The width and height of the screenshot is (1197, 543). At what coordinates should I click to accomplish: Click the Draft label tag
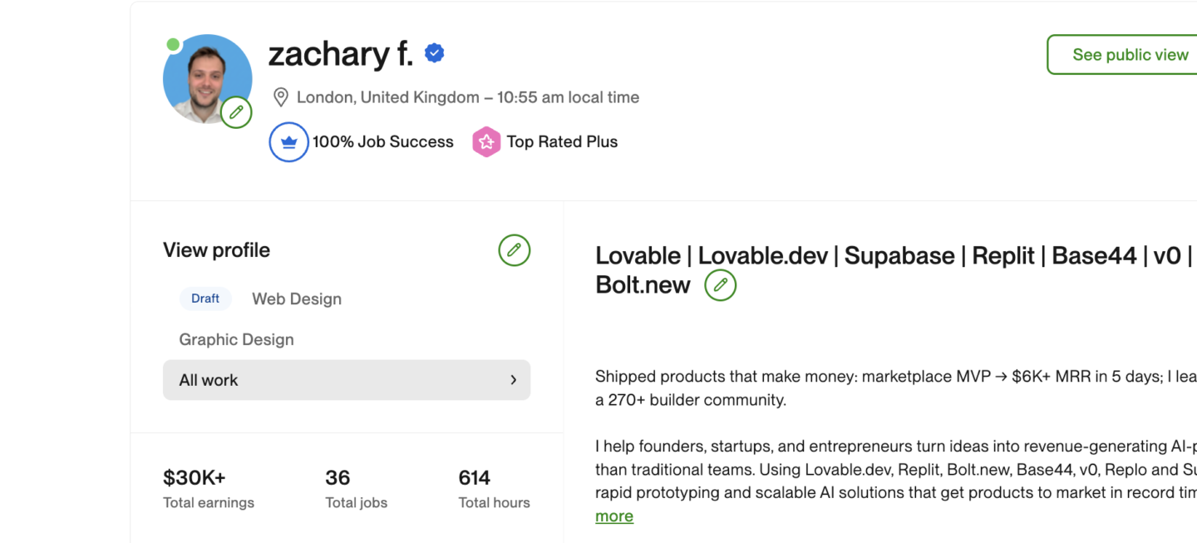(x=205, y=299)
